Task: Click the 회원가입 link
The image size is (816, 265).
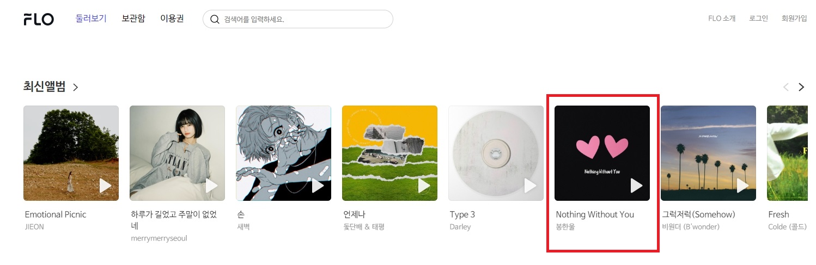Action: coord(794,19)
